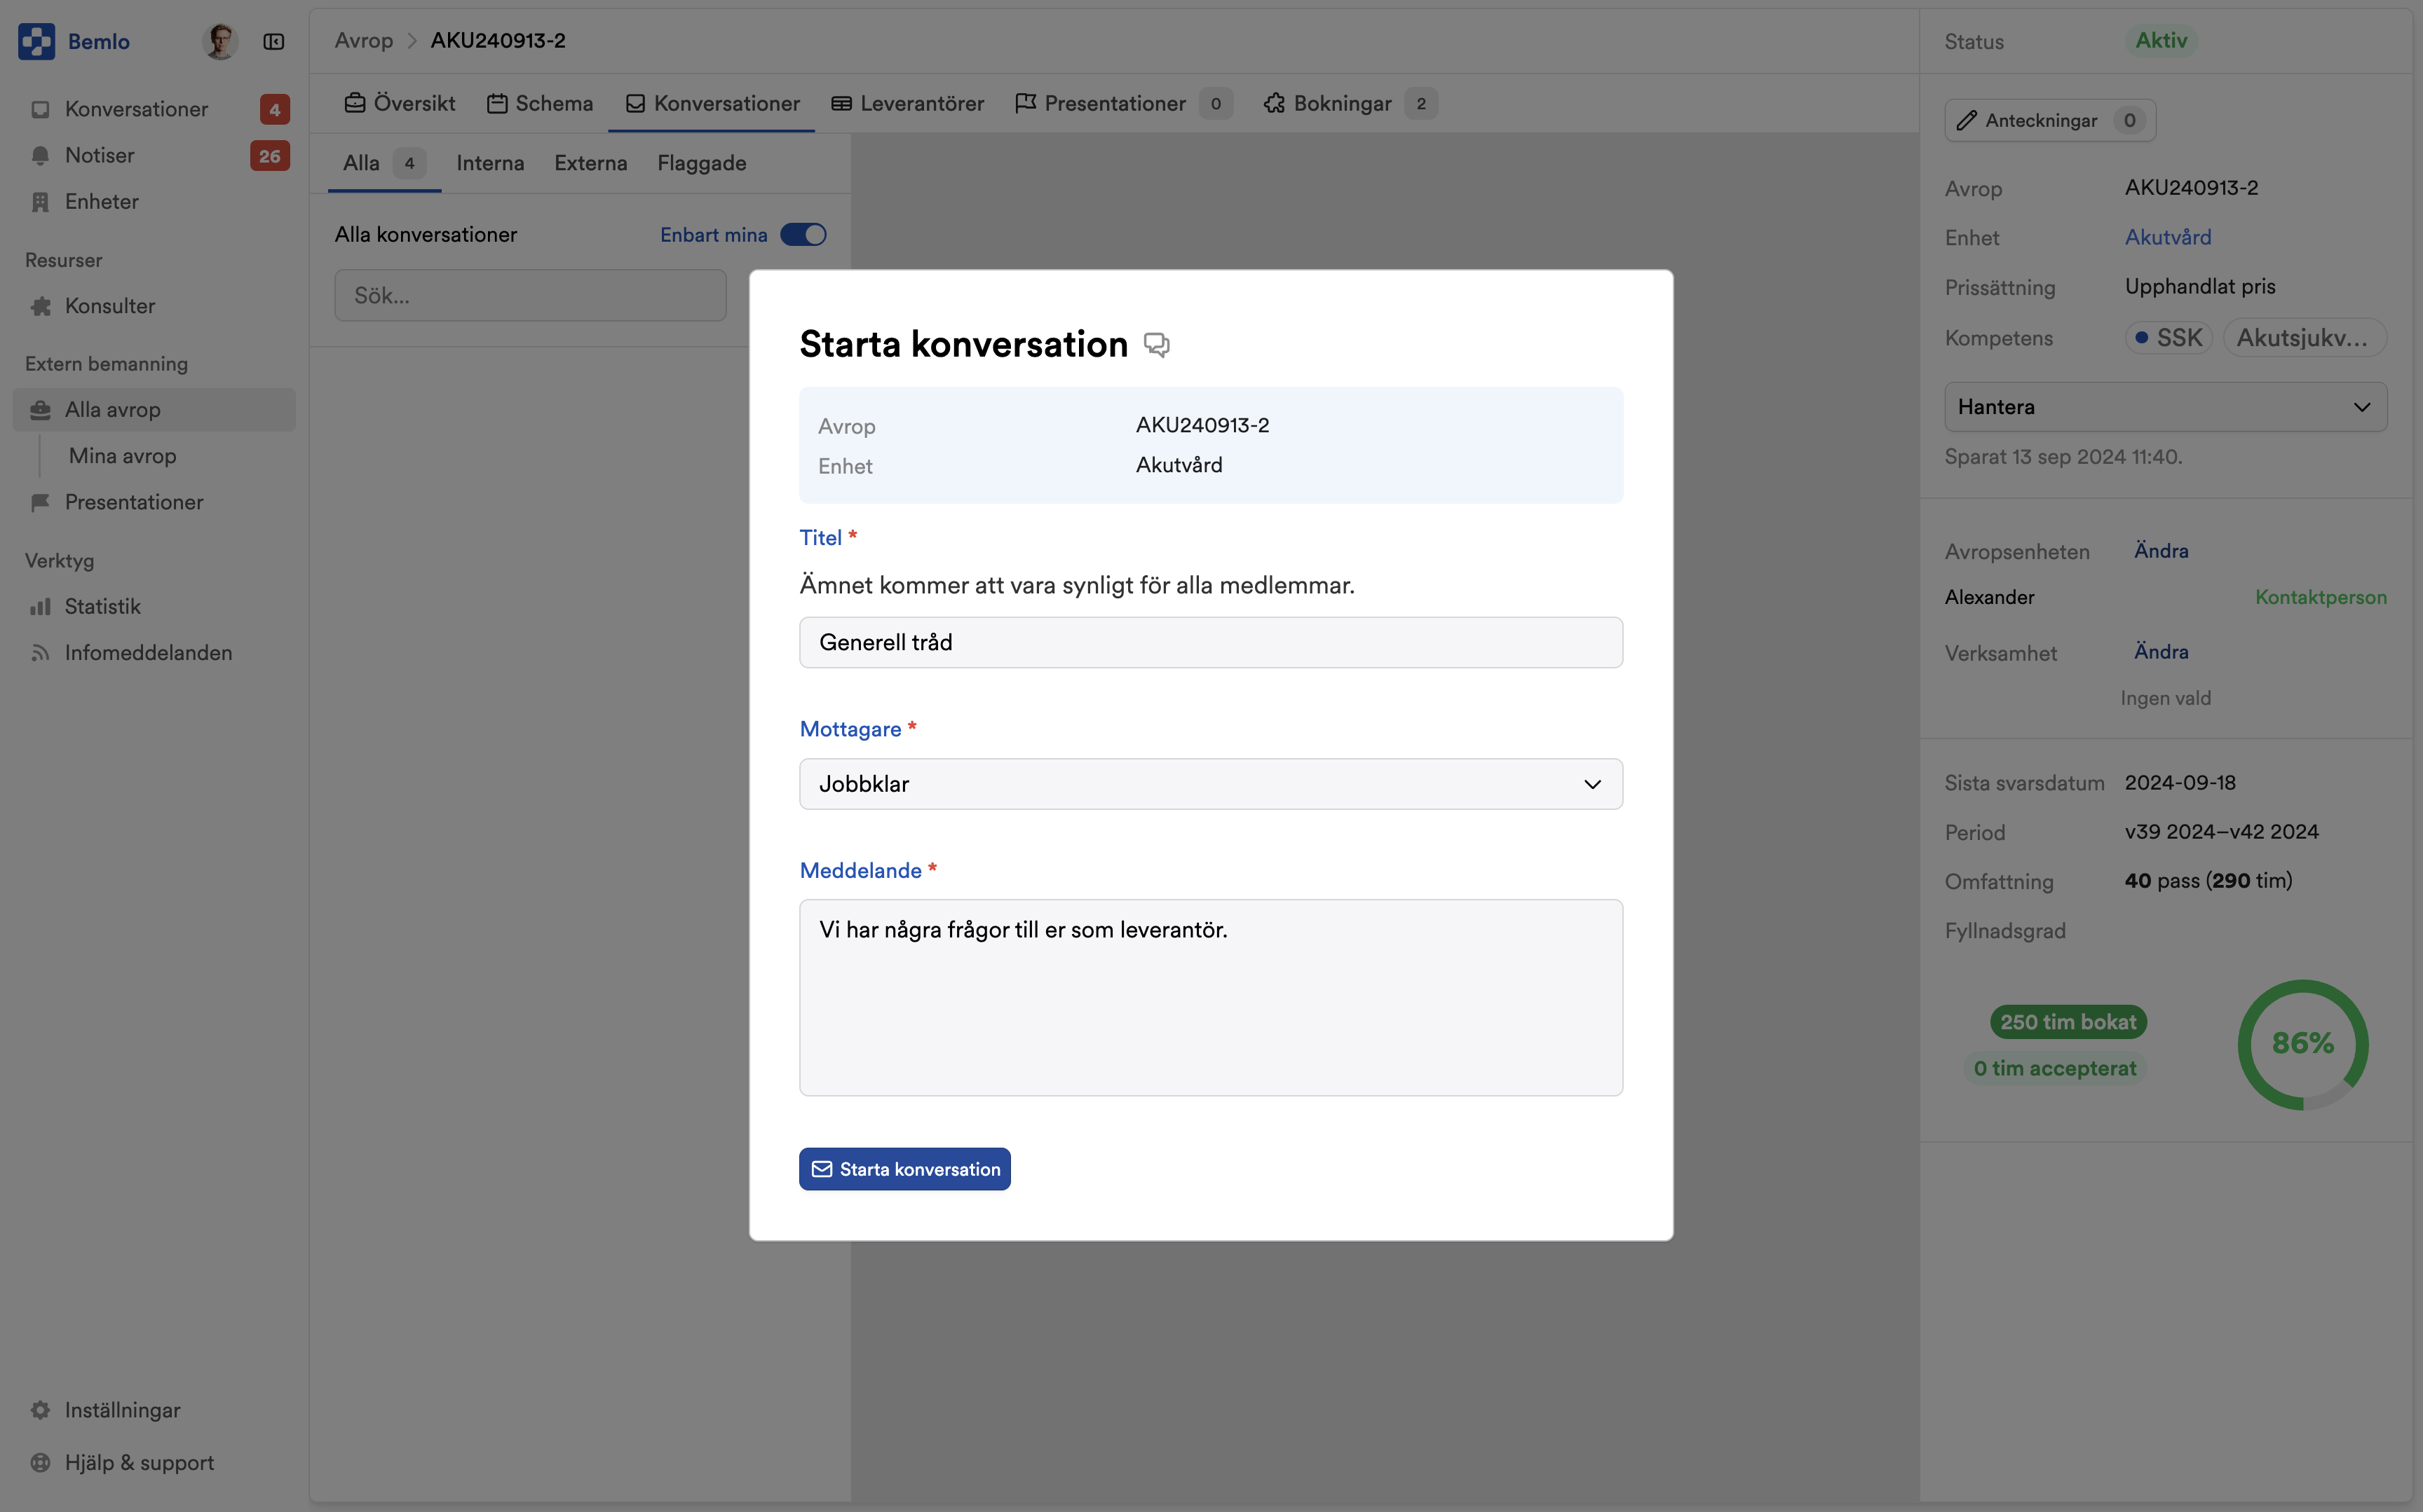Click the Sök conversation search field
Screen dimensions: 2423x1512
click(530, 295)
